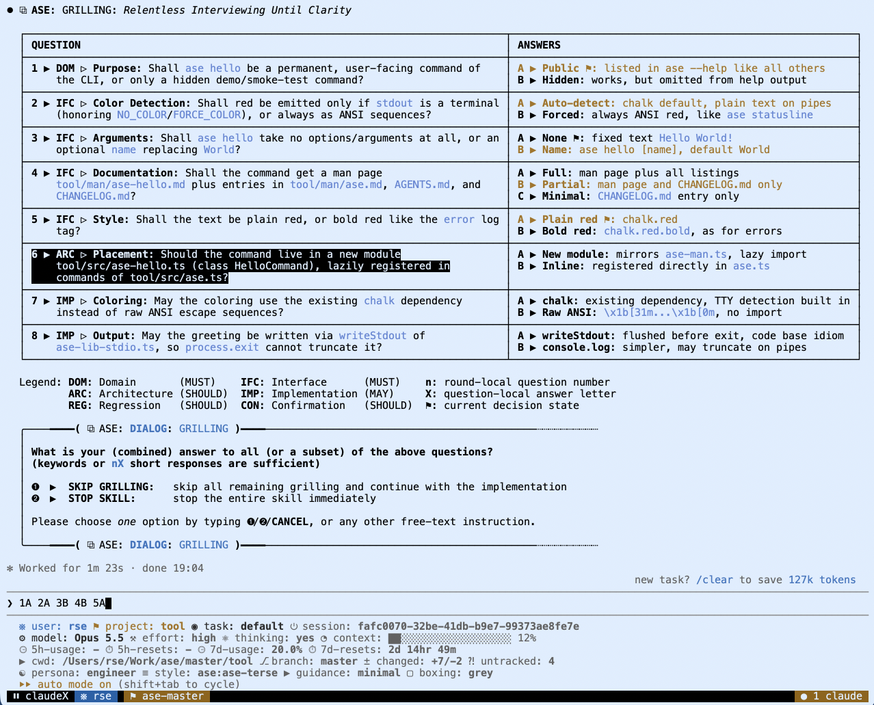Image resolution: width=874 pixels, height=705 pixels.
Task: Click answer B Hidden for question 1
Action: pos(662,80)
